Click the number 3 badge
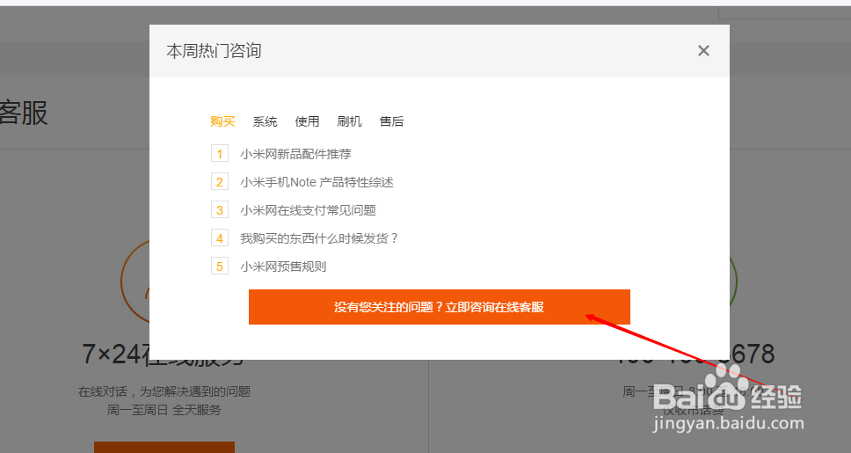The height and width of the screenshot is (453, 851). click(220, 210)
